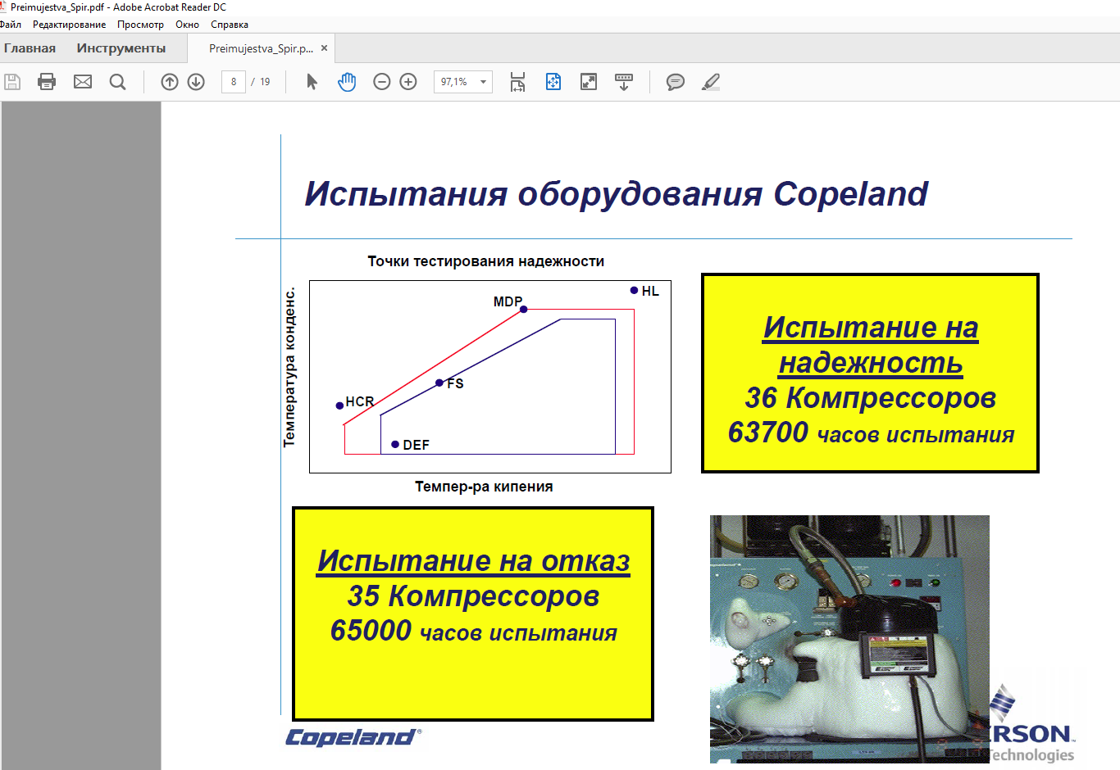Open the zoom level dropdown

tap(483, 82)
